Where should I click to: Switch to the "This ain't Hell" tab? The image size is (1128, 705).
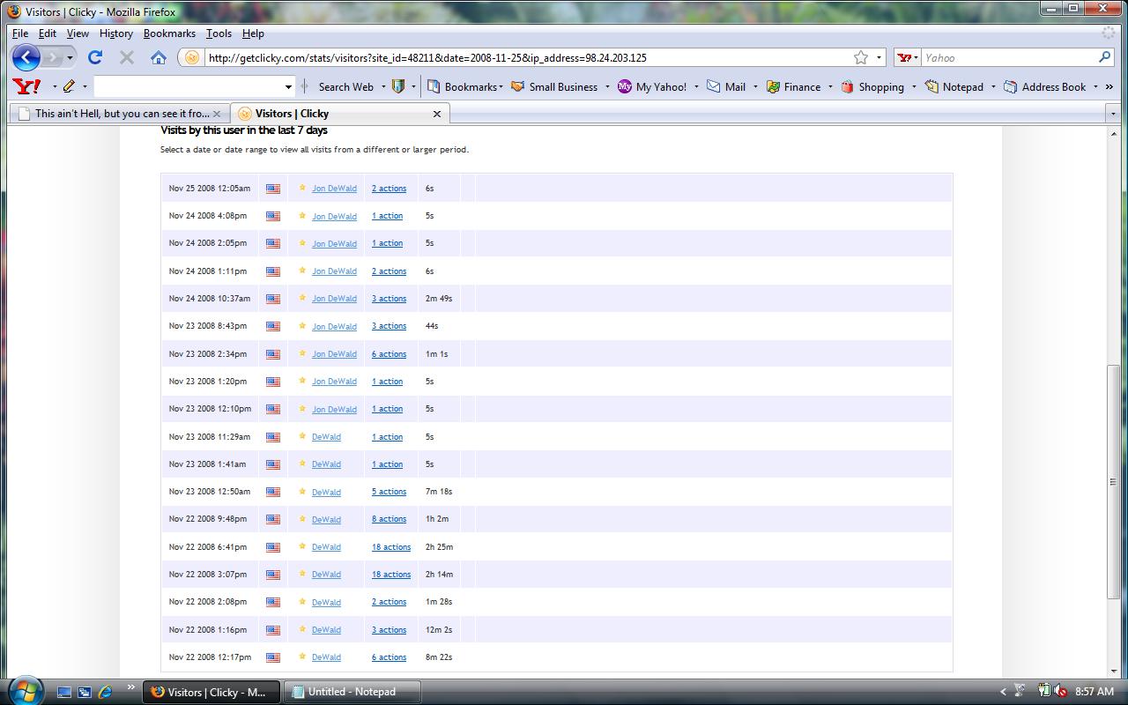click(122, 114)
